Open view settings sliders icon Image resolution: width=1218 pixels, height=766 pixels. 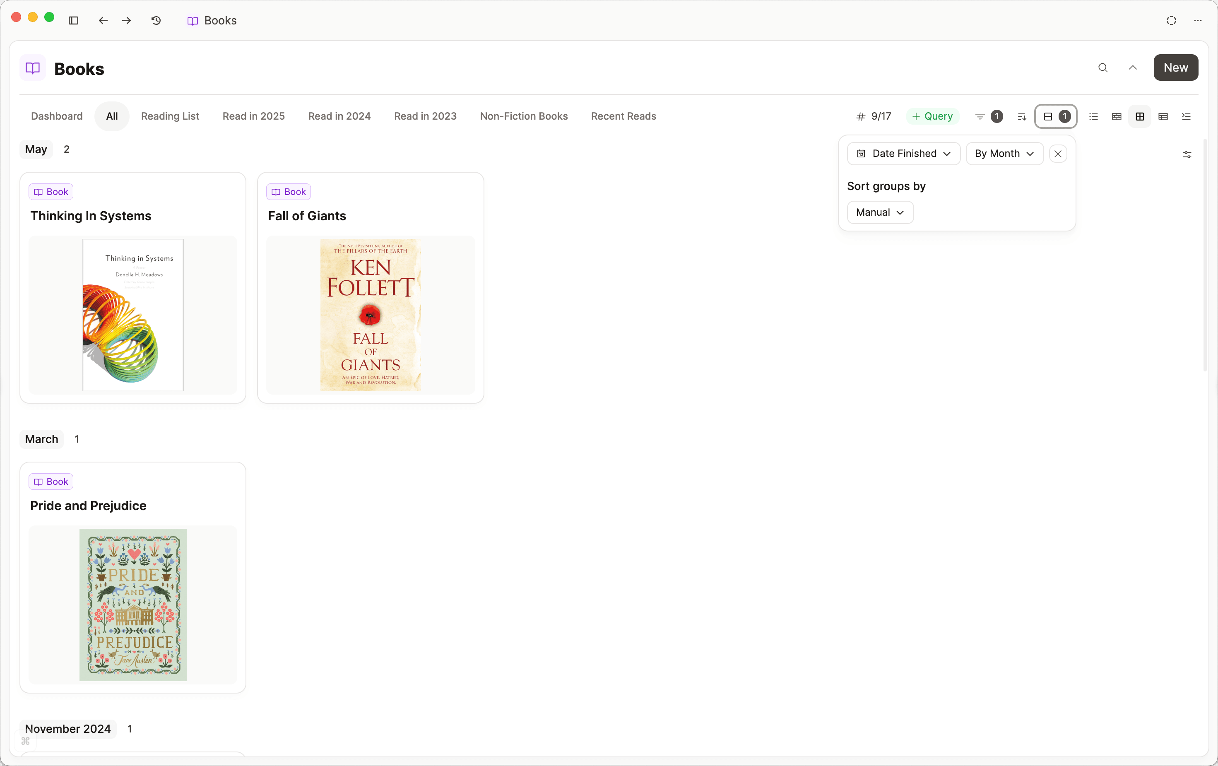point(1187,154)
